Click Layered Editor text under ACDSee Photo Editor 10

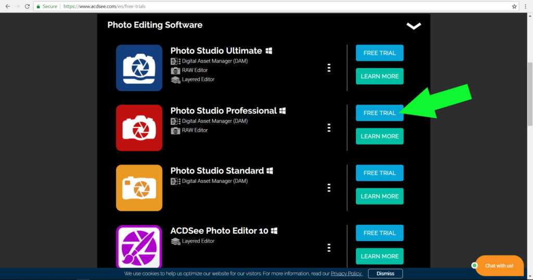198,241
